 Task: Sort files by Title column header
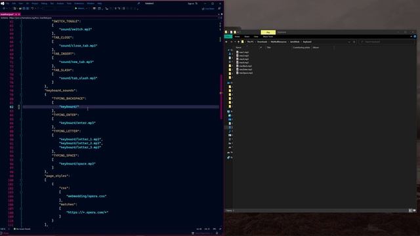tap(268, 48)
